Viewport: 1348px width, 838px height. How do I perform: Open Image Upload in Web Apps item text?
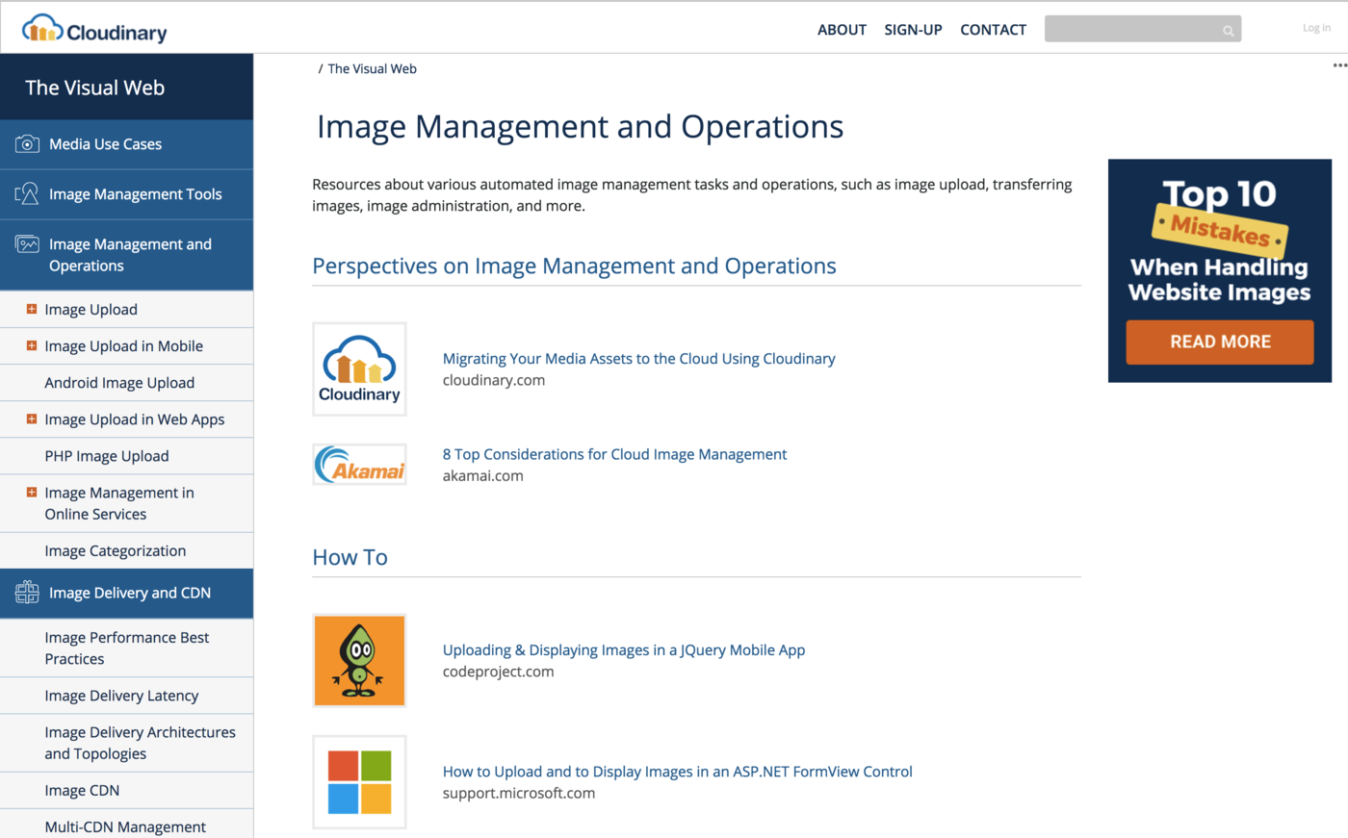pos(134,419)
